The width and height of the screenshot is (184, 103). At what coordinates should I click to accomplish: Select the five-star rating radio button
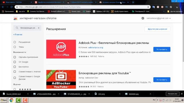coord(15,89)
